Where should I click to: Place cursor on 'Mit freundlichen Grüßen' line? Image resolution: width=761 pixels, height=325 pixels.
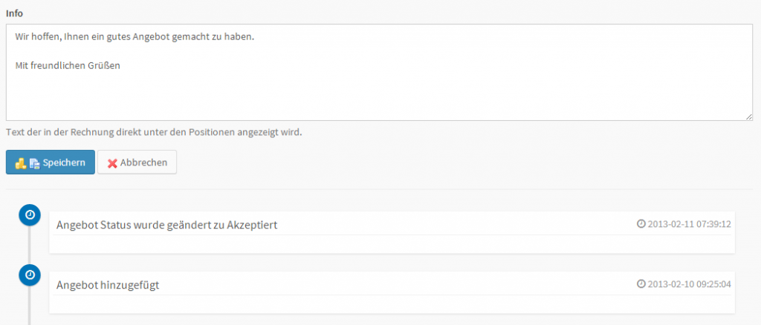tap(68, 65)
